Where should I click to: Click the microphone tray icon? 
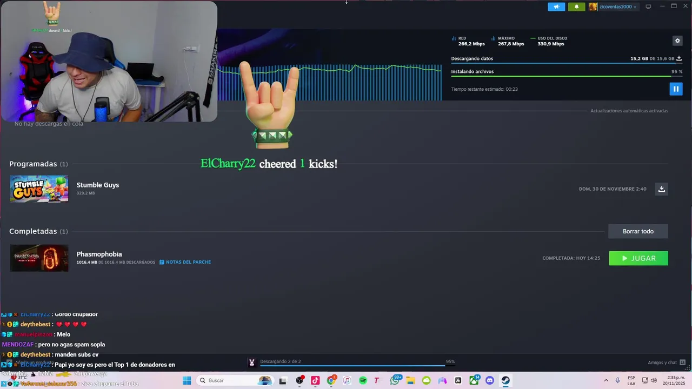[617, 380]
